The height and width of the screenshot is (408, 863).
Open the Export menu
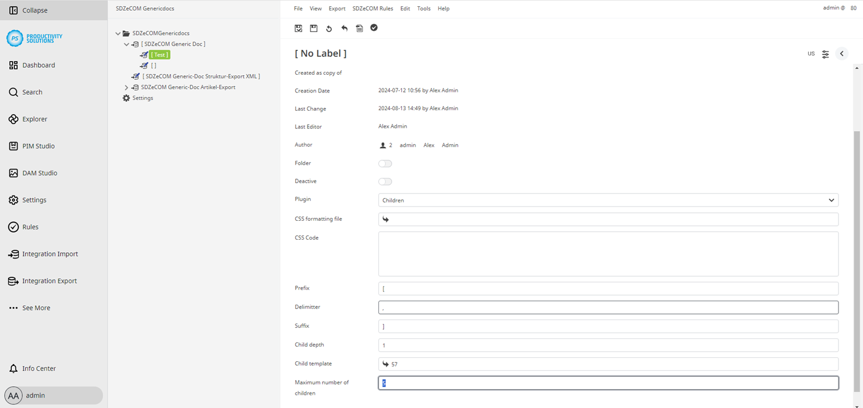pos(337,8)
